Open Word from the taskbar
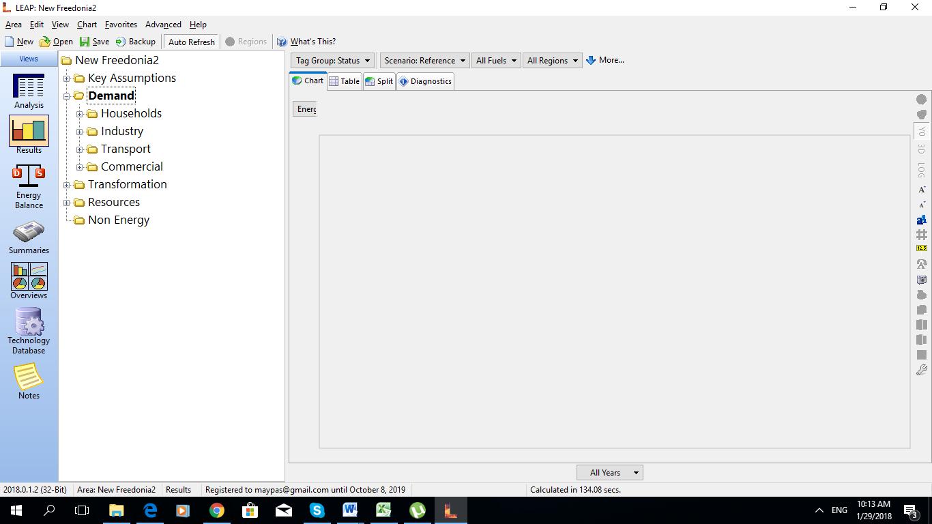Screen dimensions: 932x524 pyautogui.click(x=350, y=510)
